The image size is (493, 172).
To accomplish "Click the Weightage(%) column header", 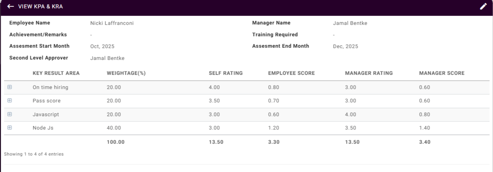I will click(126, 73).
